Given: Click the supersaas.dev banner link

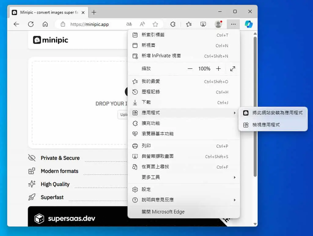Looking at the screenshot, I should (72, 219).
